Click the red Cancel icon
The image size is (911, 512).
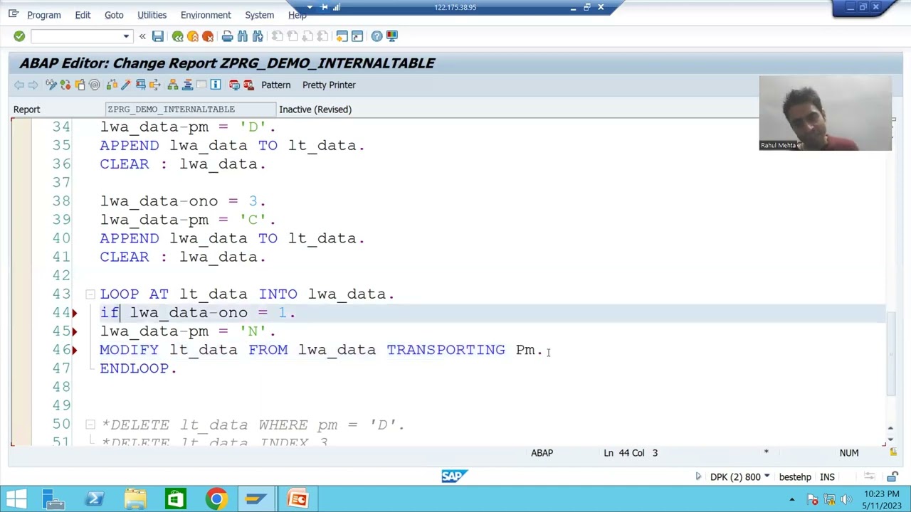pyautogui.click(x=208, y=36)
